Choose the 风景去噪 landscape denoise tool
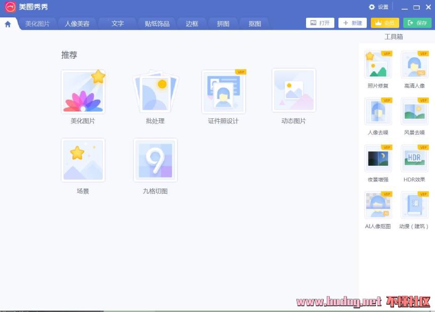435x312 pixels. (414, 112)
